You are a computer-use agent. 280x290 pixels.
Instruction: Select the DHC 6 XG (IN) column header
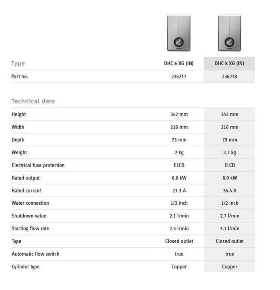point(179,63)
